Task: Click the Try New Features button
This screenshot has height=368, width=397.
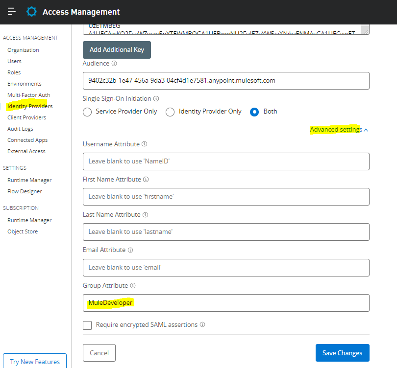Action: coord(35,361)
